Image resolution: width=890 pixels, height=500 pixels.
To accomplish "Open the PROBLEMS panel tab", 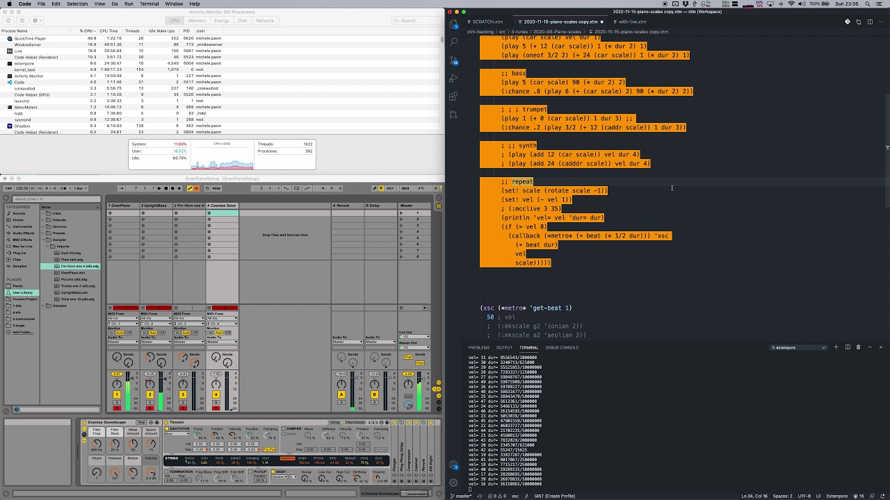I will coord(478,347).
